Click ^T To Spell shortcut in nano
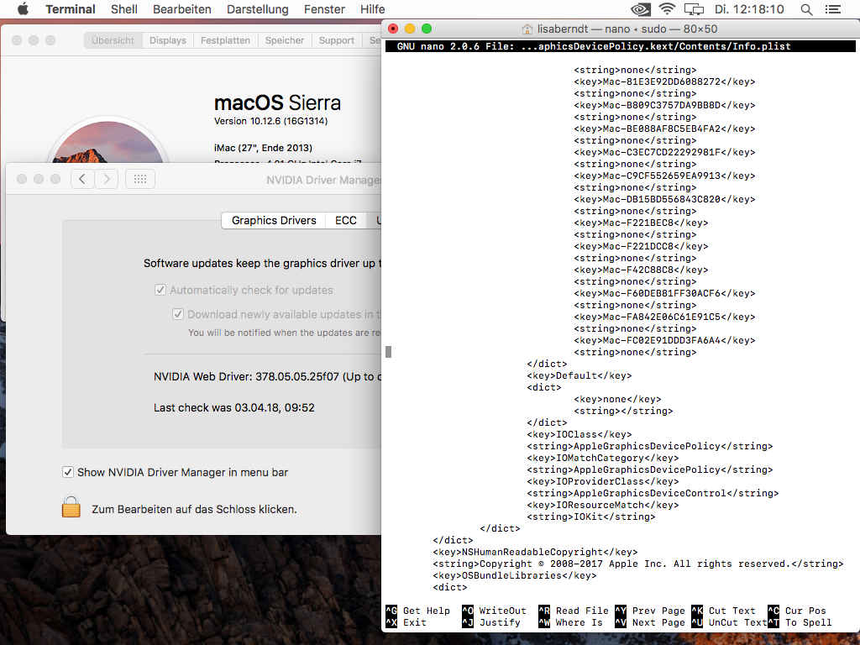860x645 pixels. (800, 622)
